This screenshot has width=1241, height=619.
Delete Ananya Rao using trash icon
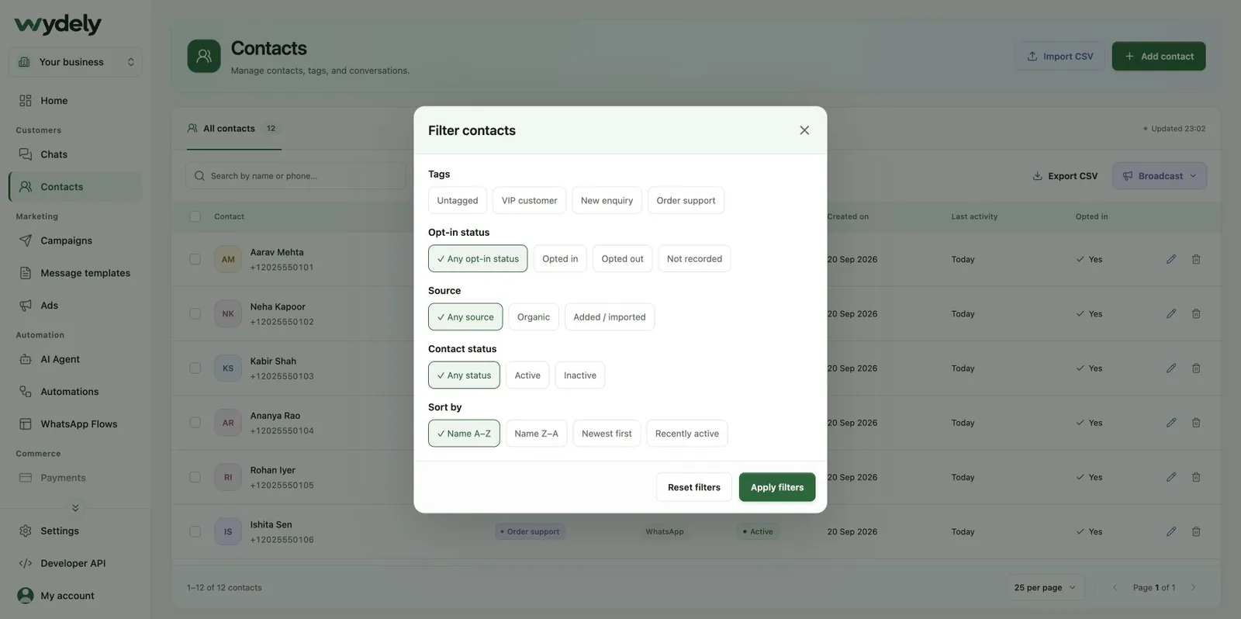coord(1196,423)
